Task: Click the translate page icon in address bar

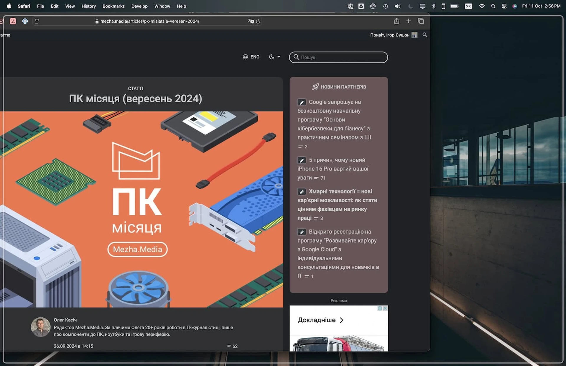Action: (x=251, y=21)
